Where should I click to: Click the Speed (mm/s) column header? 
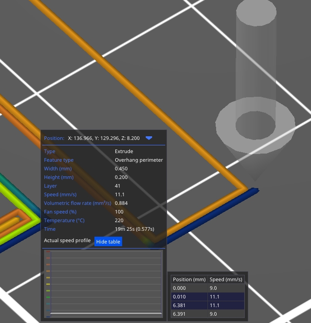226,279
